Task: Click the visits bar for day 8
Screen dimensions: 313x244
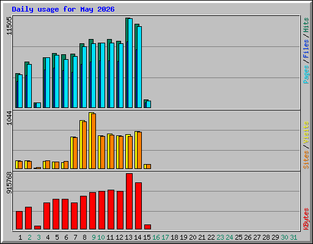Action: (81, 145)
